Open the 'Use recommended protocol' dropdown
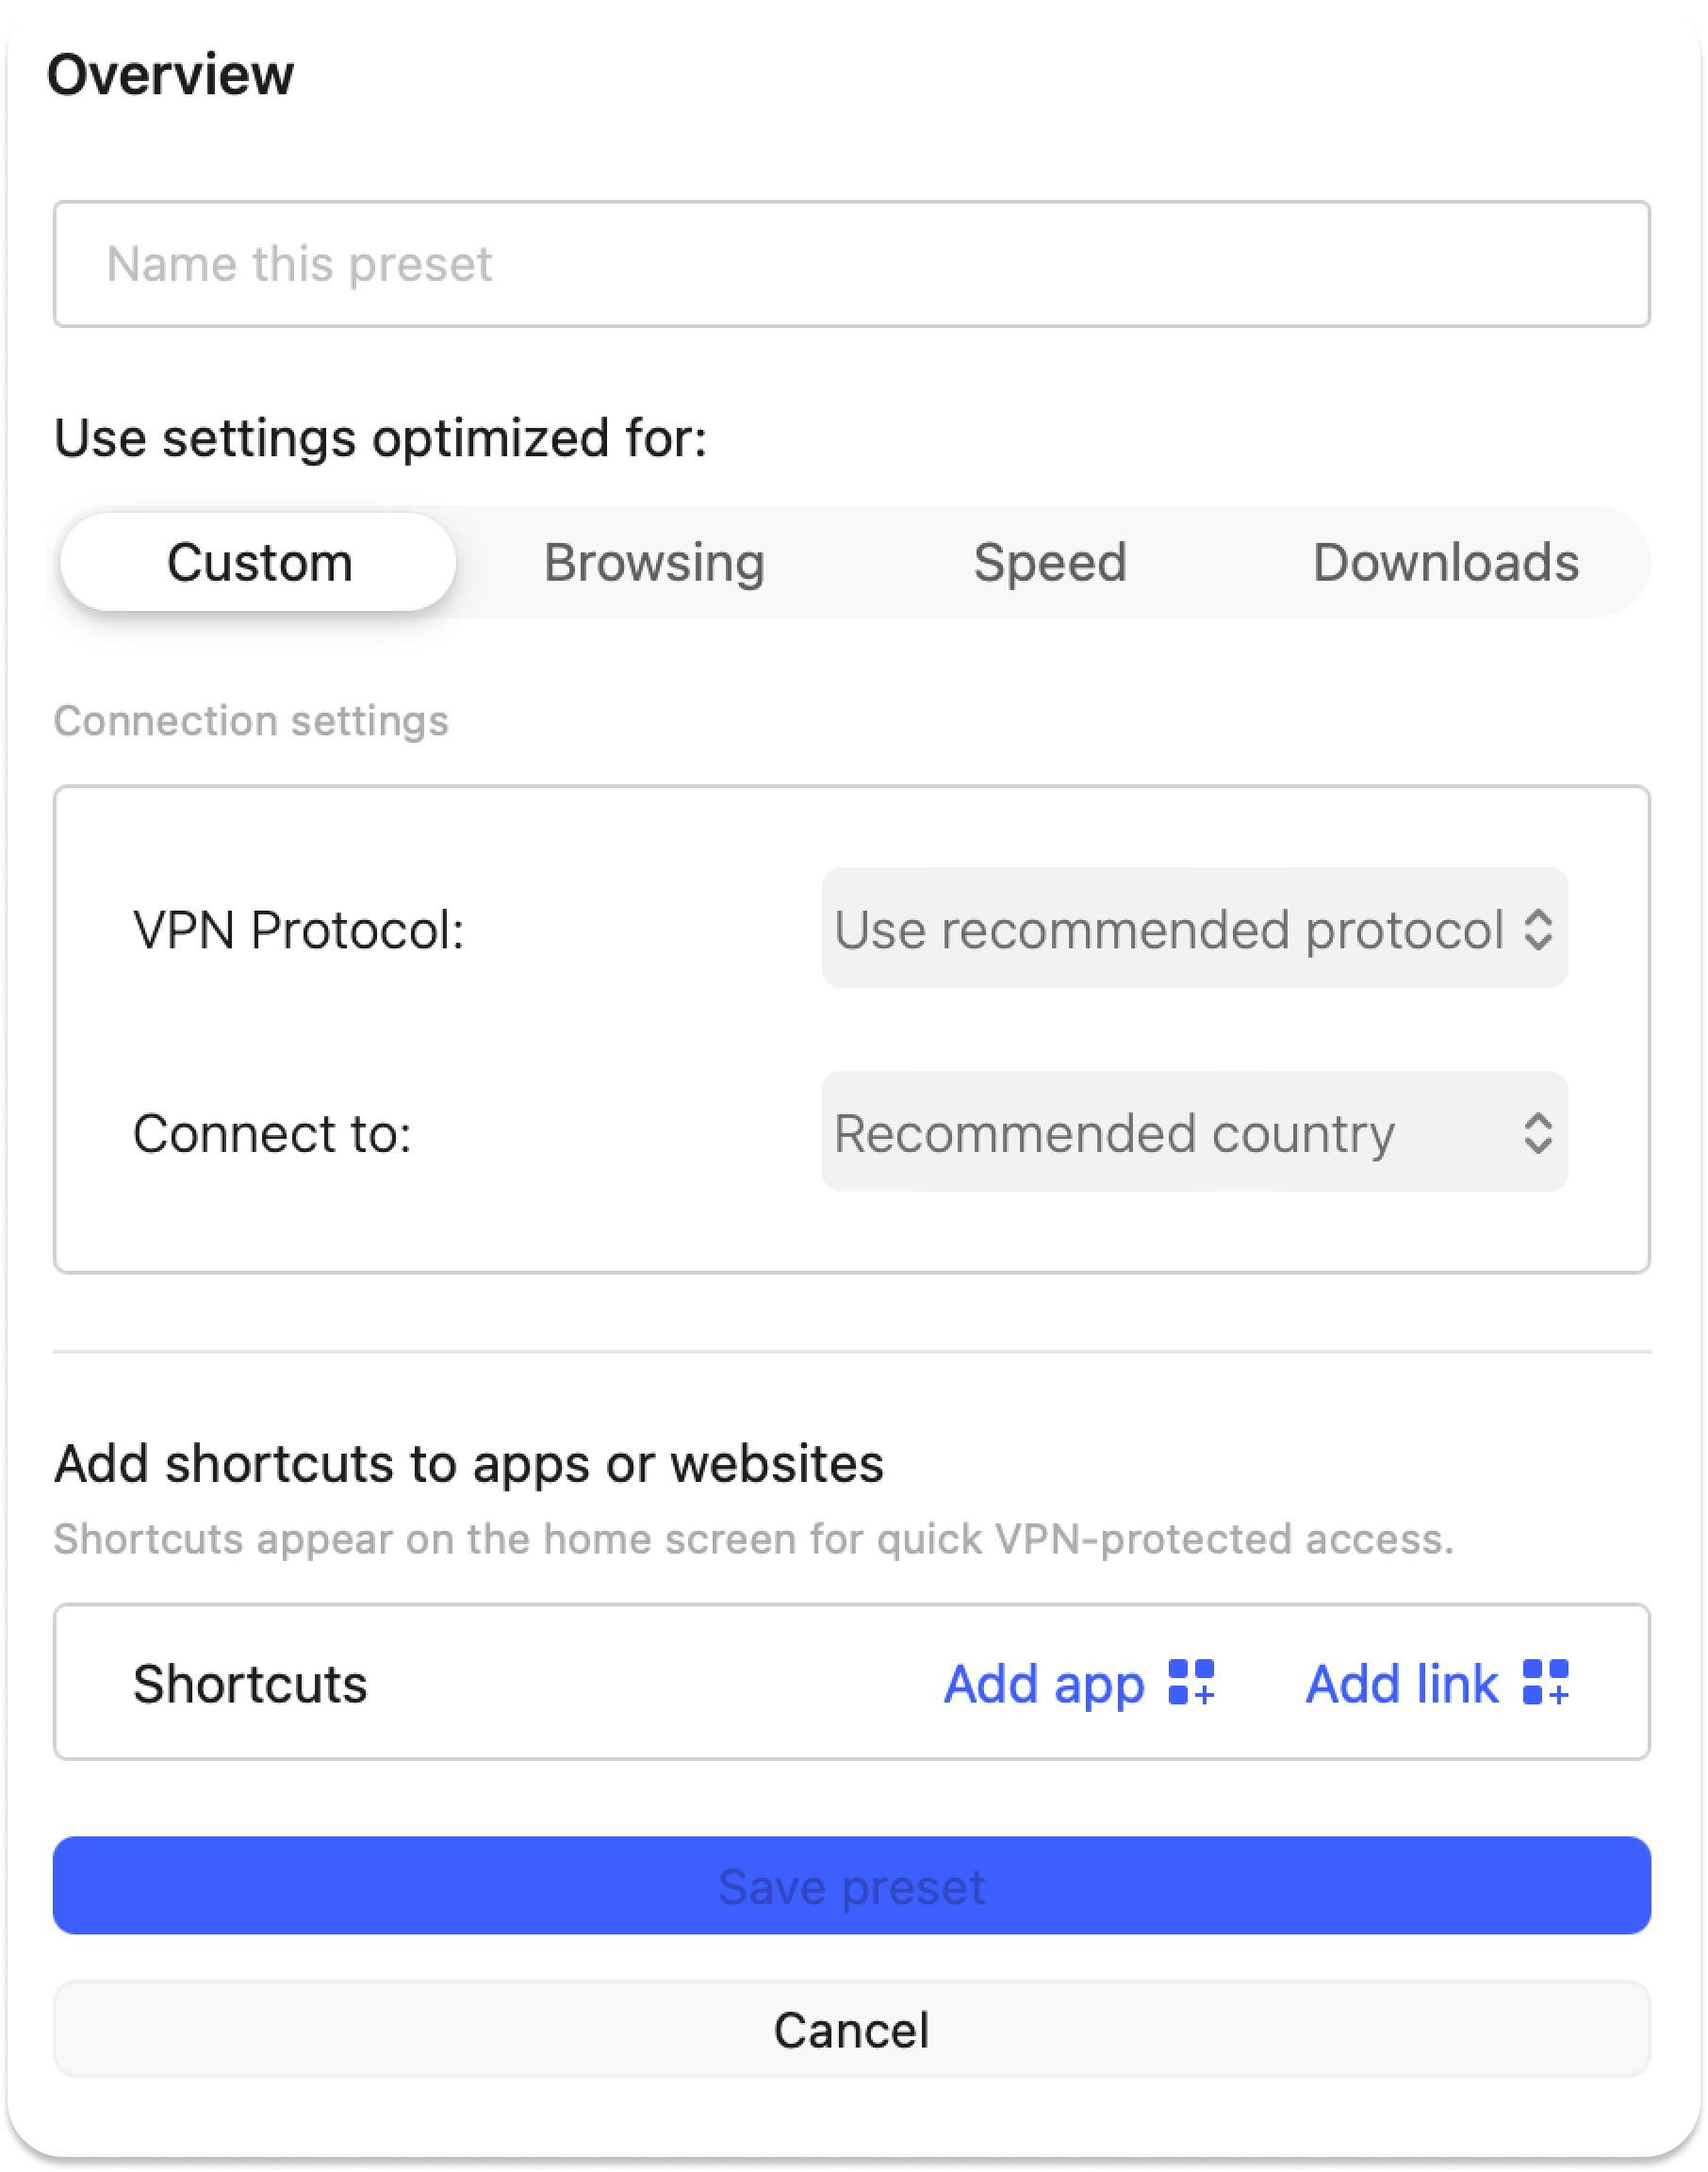The width and height of the screenshot is (1708, 2172). click(1168, 929)
